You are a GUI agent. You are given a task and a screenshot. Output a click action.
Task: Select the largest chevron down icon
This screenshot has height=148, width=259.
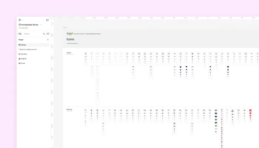pos(98,54)
